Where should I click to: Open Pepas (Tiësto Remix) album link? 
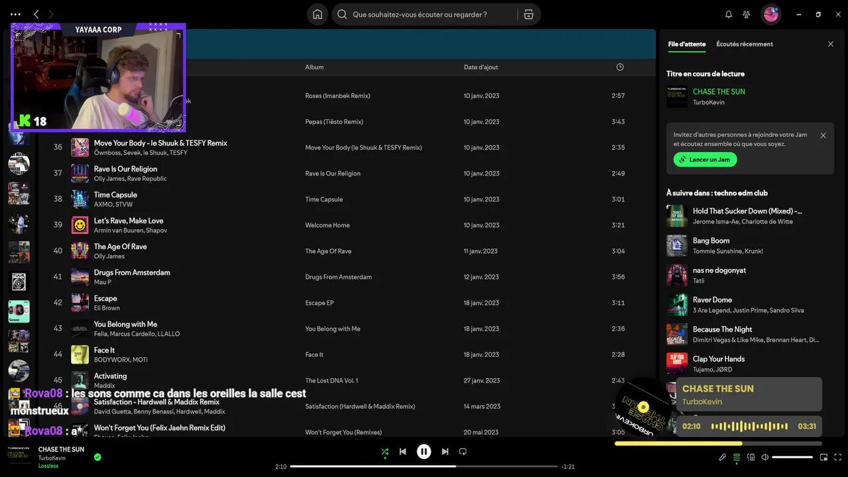(x=334, y=122)
